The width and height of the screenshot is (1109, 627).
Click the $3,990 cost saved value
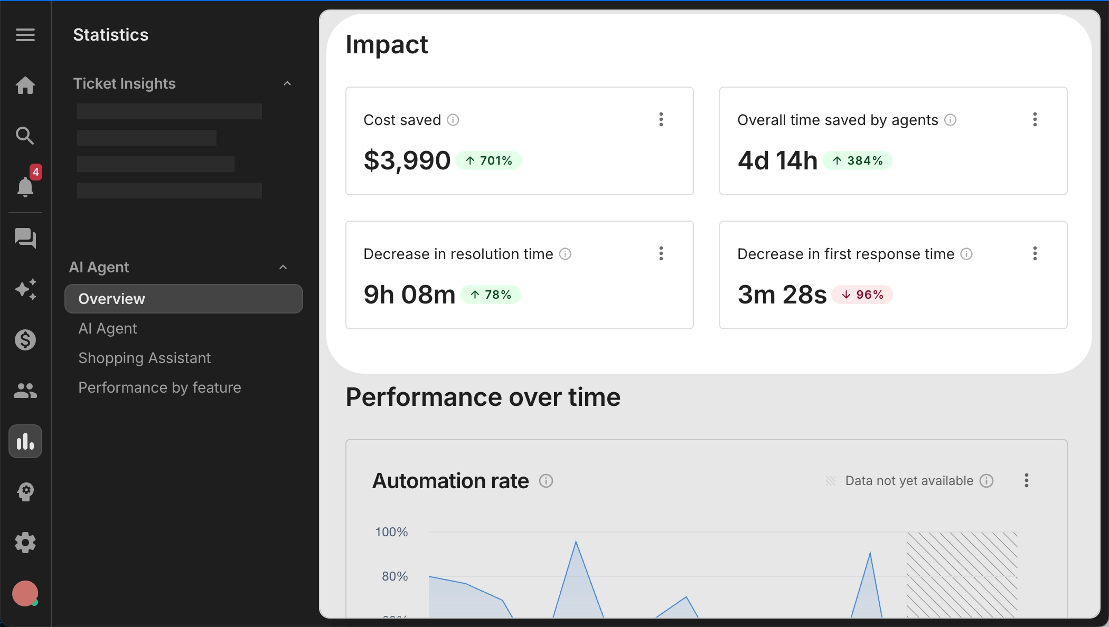pos(407,160)
